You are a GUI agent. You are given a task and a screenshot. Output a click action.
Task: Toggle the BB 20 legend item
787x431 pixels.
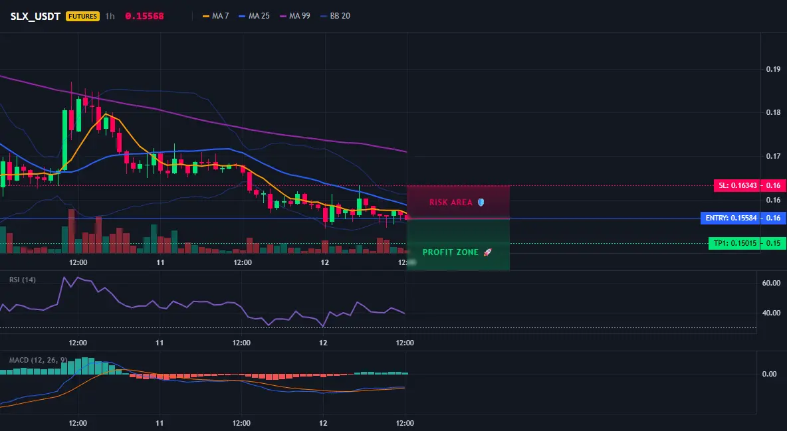pyautogui.click(x=335, y=16)
